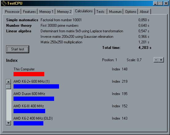
Task: Open the Processor tab
Action: pyautogui.click(x=12, y=12)
